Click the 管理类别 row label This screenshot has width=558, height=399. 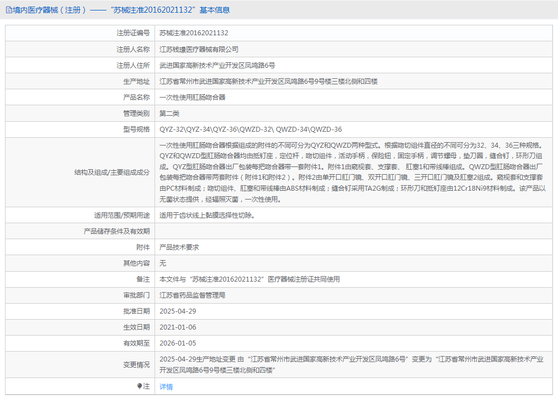click(x=136, y=114)
